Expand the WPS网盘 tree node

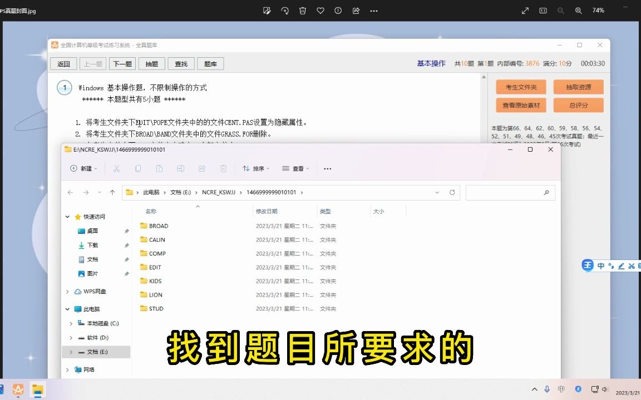point(67,291)
